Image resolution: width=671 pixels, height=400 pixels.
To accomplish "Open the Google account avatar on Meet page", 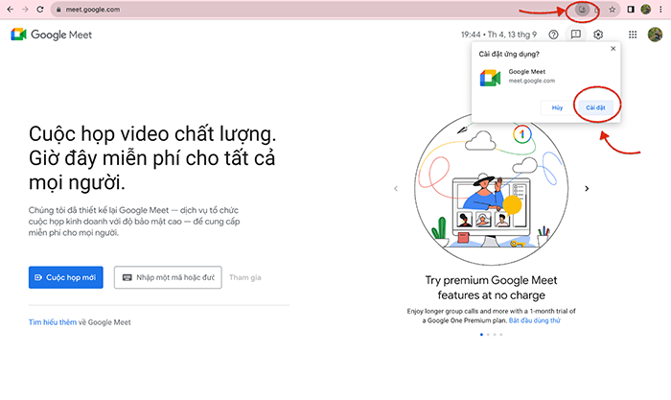I will [655, 35].
